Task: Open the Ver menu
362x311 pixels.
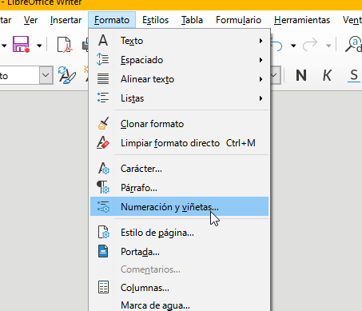Action: [30, 20]
